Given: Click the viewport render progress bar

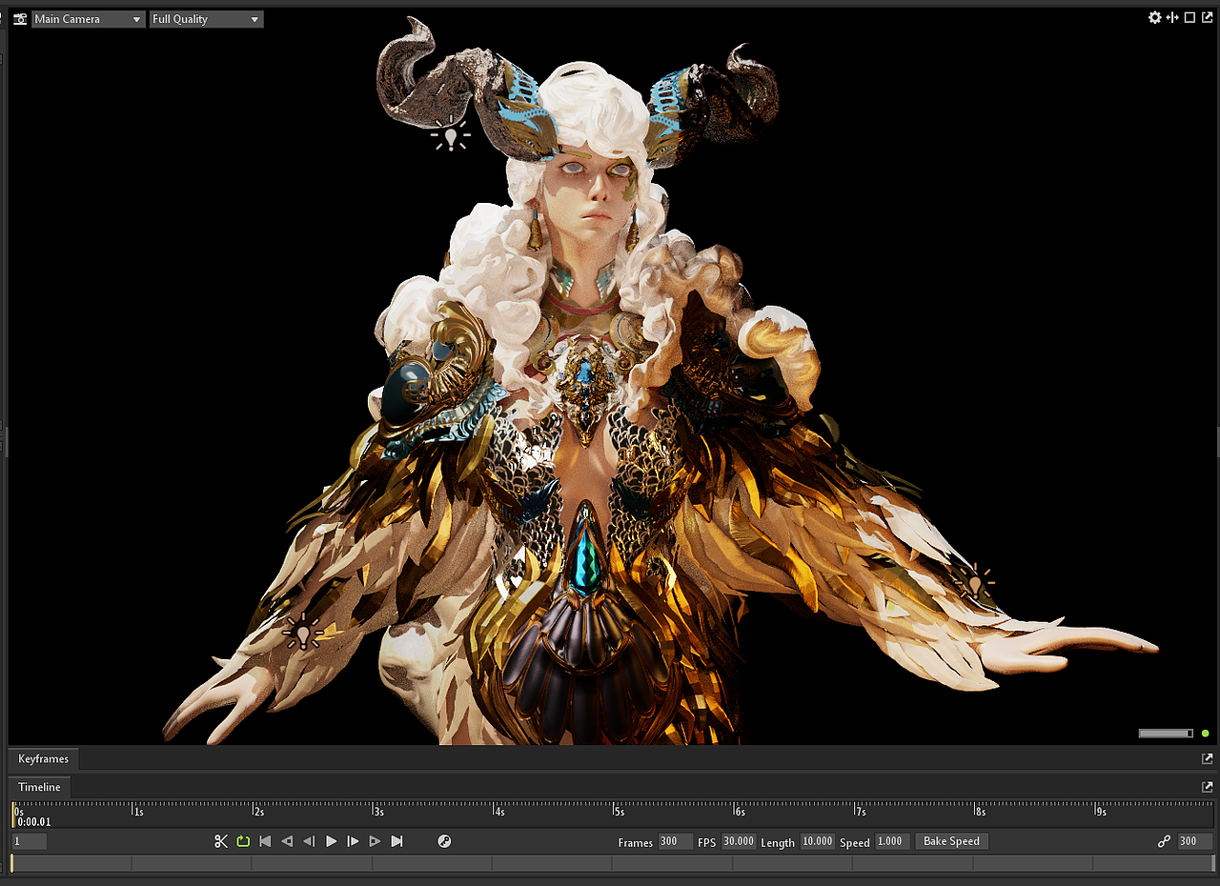Looking at the screenshot, I should point(1166,734).
